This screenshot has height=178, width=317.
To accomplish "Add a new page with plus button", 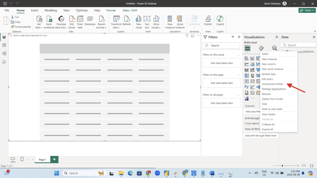I will tap(54, 160).
